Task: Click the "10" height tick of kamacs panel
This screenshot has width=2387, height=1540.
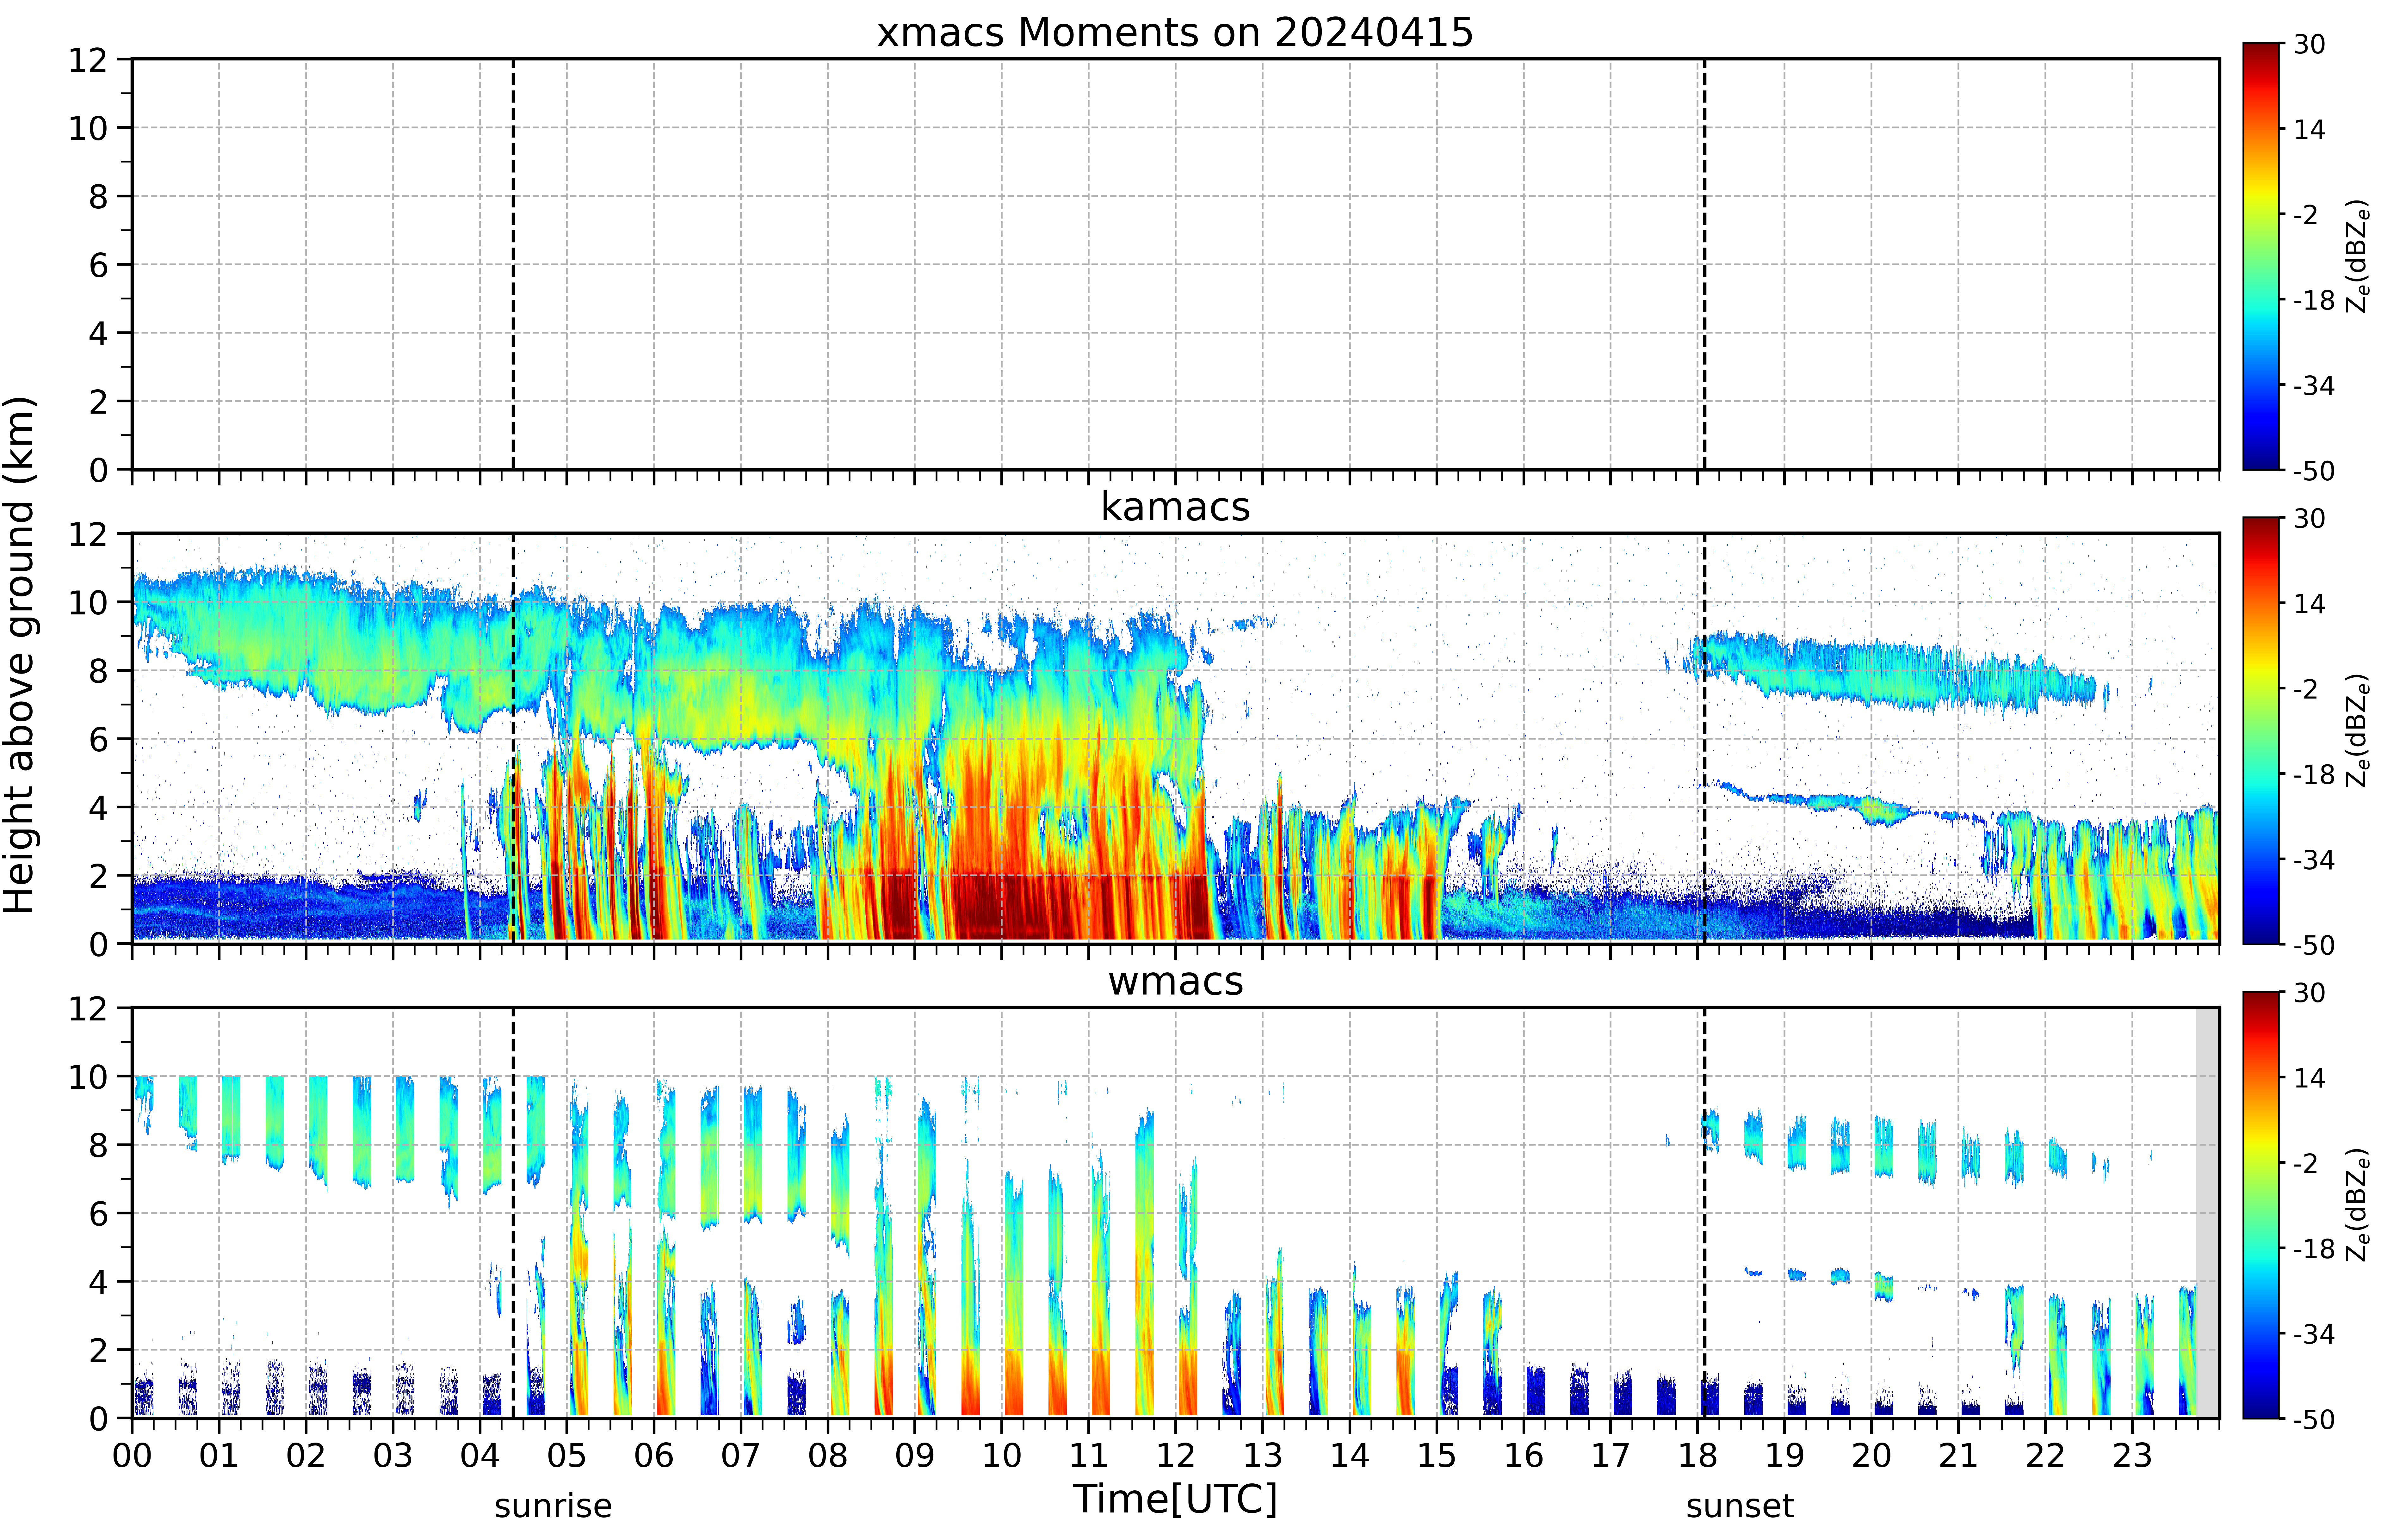Action: pos(88,602)
